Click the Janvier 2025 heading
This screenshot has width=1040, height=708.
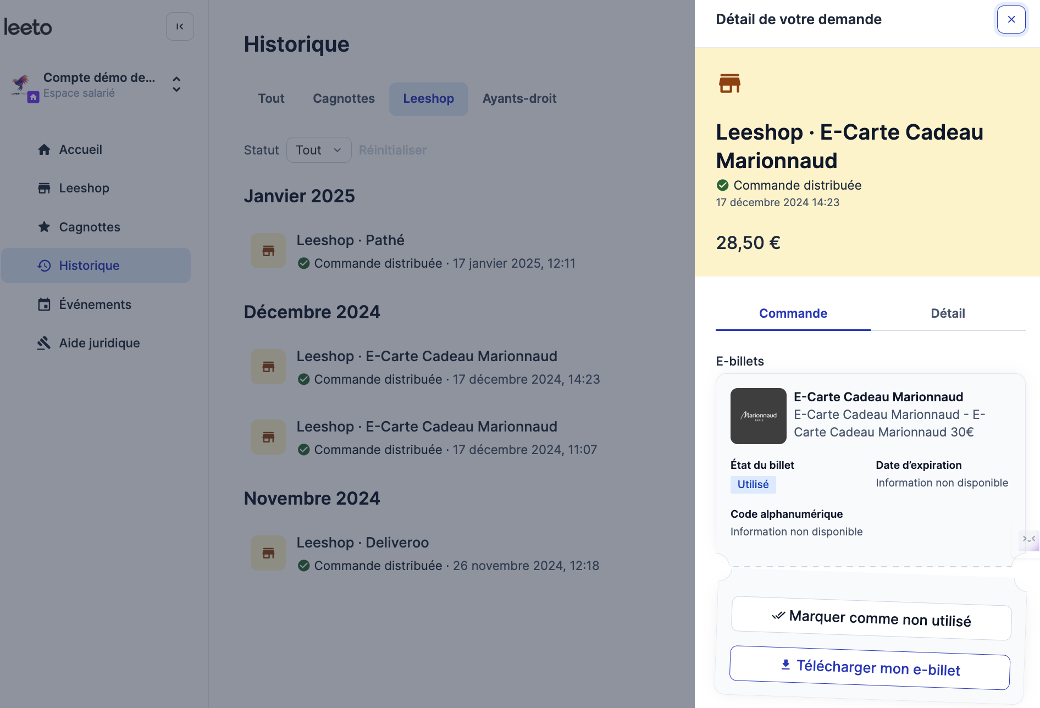coord(300,196)
